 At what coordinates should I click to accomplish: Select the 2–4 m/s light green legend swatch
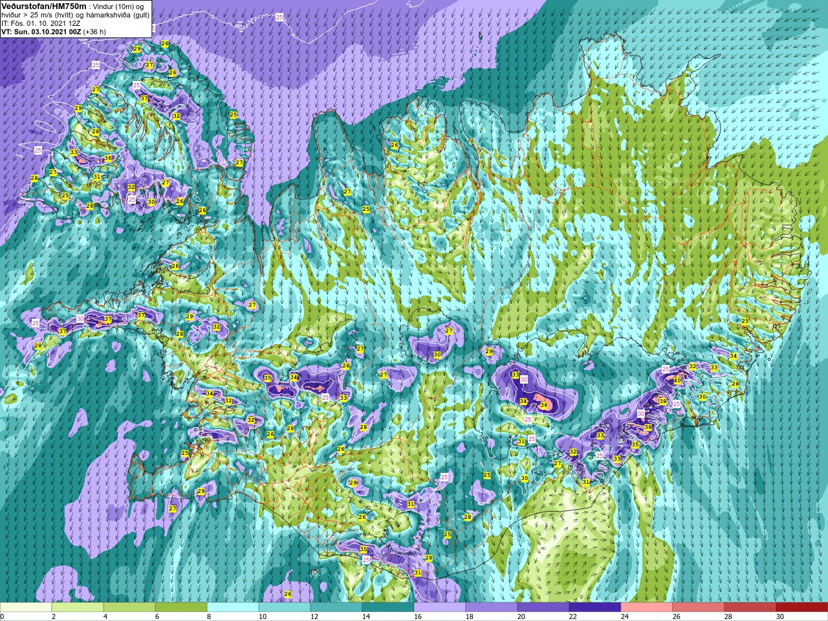click(78, 607)
